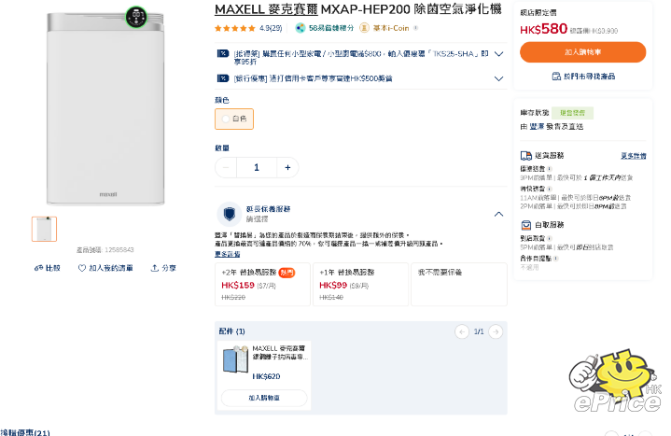Go to next accessory with right arrow
Viewport: 671px width, 436px height.
496,331
